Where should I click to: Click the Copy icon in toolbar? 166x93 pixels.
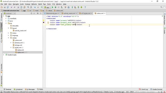tap(21, 7)
